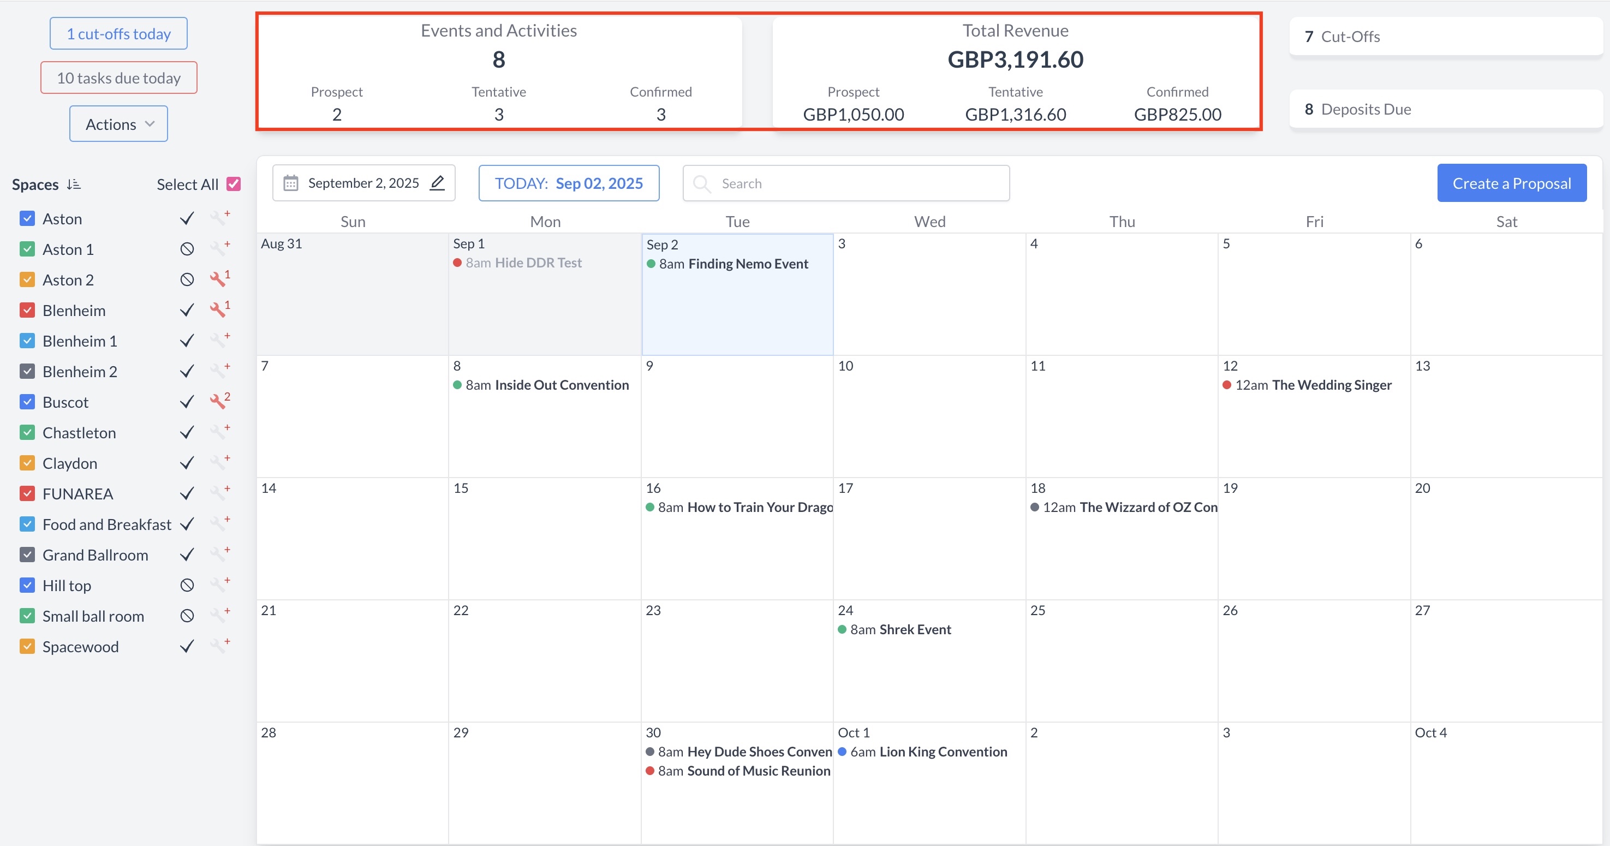This screenshot has width=1610, height=846.
Task: Click the unavailable circle icon for Hill top
Action: point(187,585)
